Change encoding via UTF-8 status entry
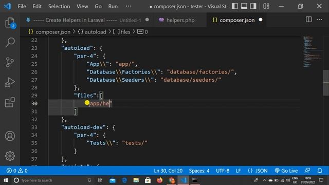Image resolution: width=329 pixels, height=185 pixels. [223, 171]
